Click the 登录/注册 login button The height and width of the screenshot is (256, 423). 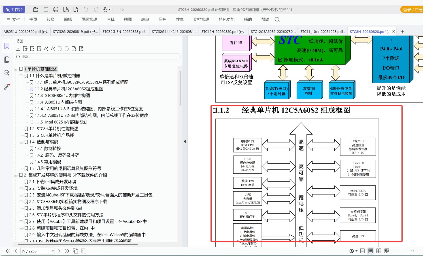point(412,10)
